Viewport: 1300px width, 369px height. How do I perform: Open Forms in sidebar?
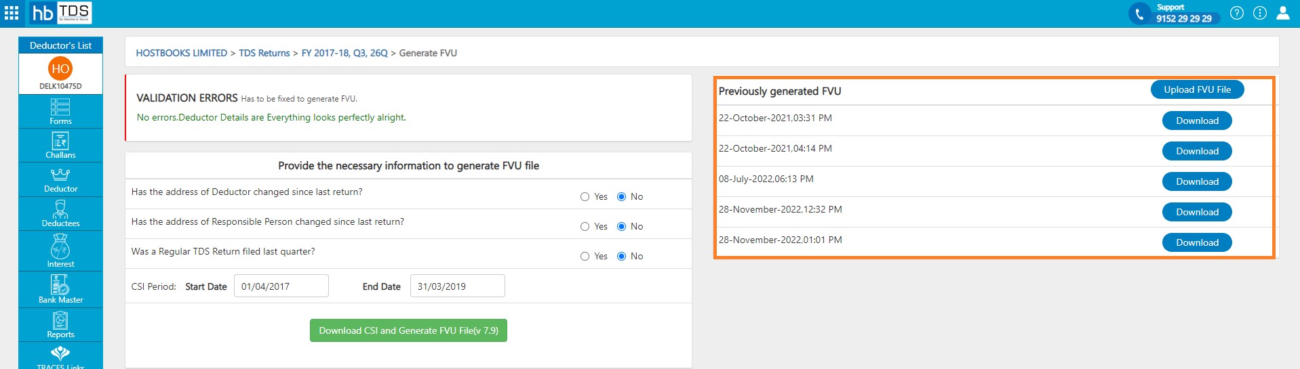click(x=60, y=112)
